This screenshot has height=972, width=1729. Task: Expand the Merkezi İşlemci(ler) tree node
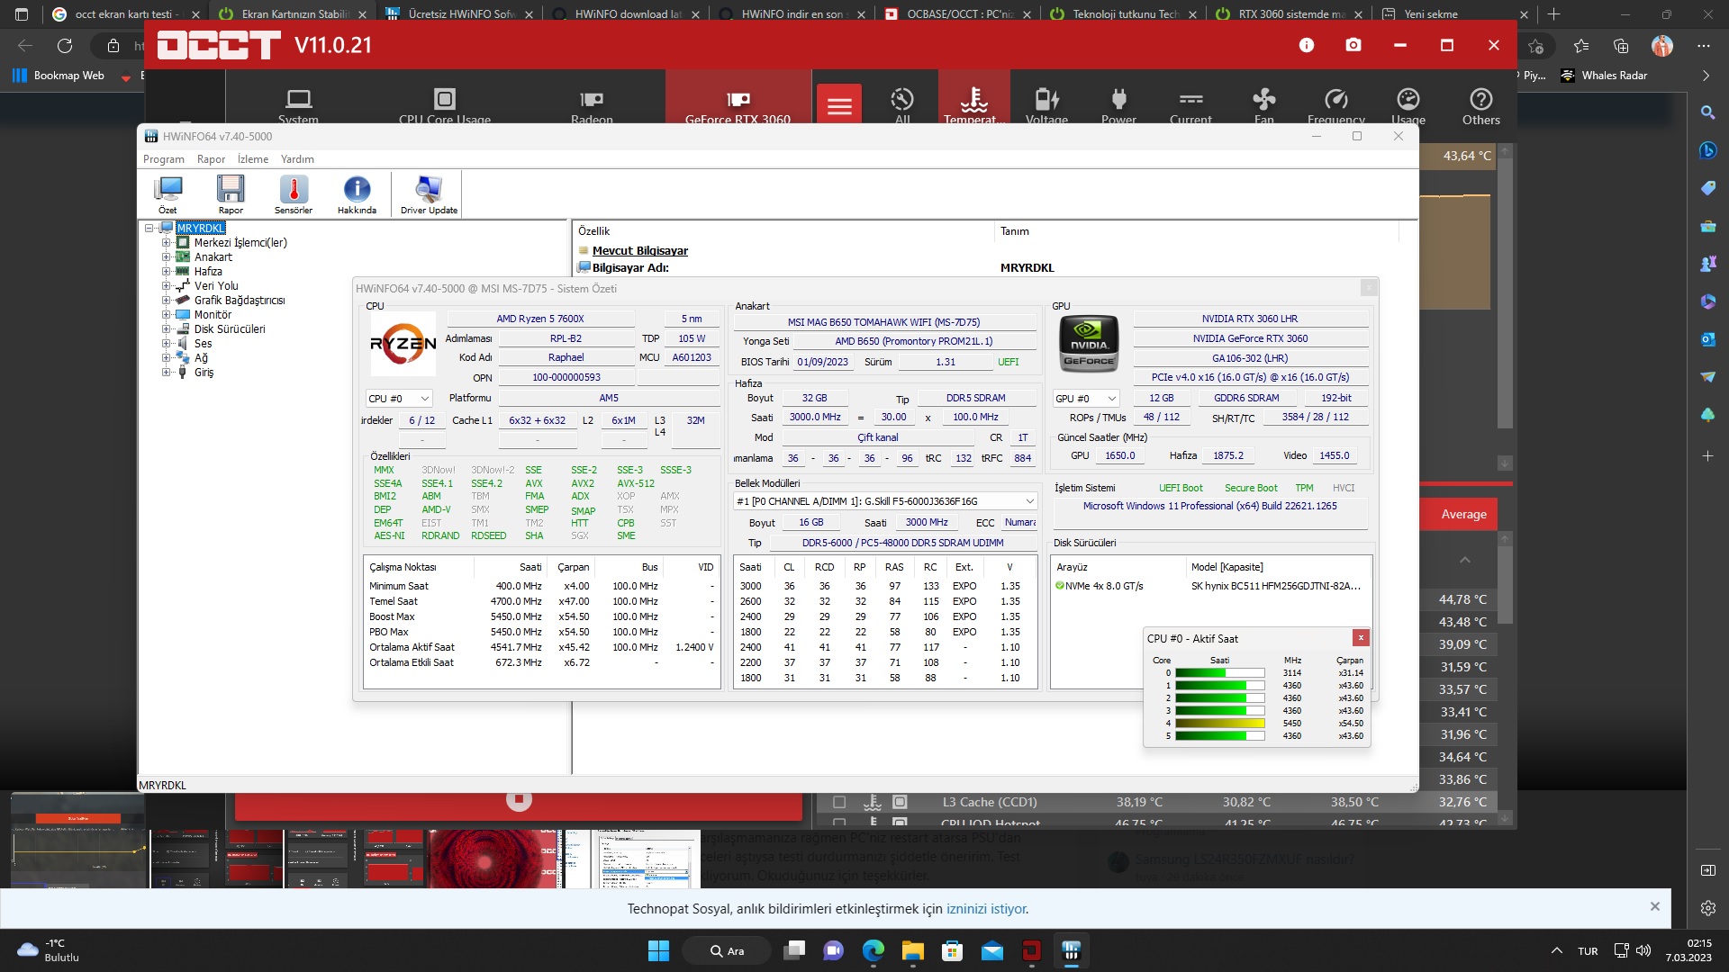(x=166, y=243)
